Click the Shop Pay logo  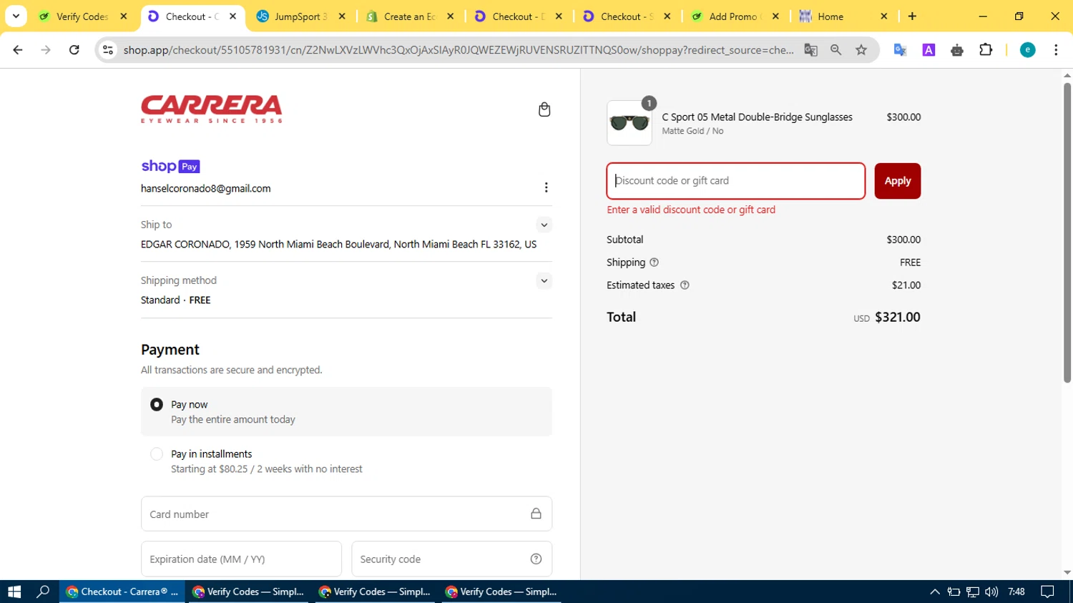(x=170, y=166)
